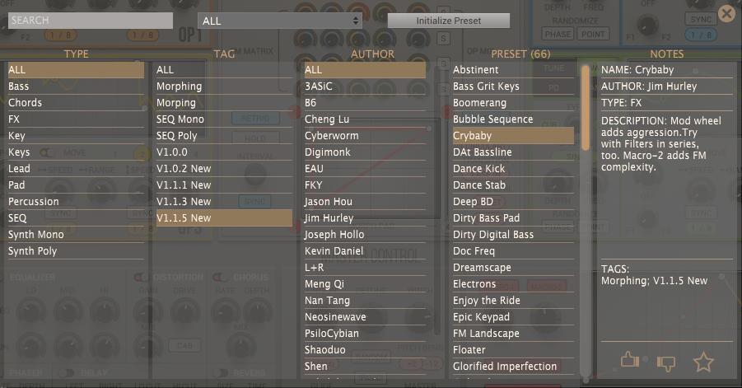Filter presets by SEQ type
The width and height of the screenshot is (742, 388).
click(77, 218)
